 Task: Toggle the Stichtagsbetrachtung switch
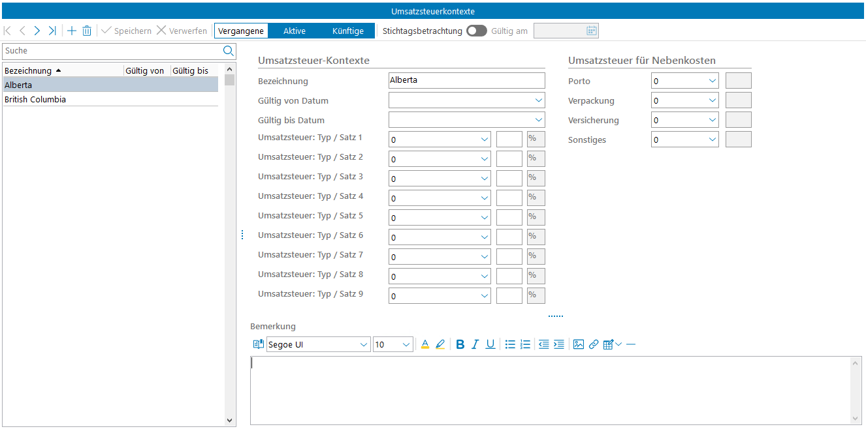tap(476, 31)
